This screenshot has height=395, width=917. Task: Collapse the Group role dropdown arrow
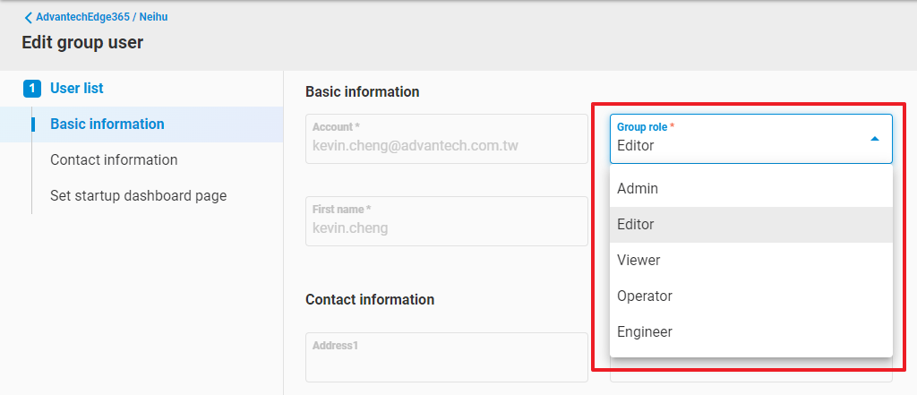874,139
